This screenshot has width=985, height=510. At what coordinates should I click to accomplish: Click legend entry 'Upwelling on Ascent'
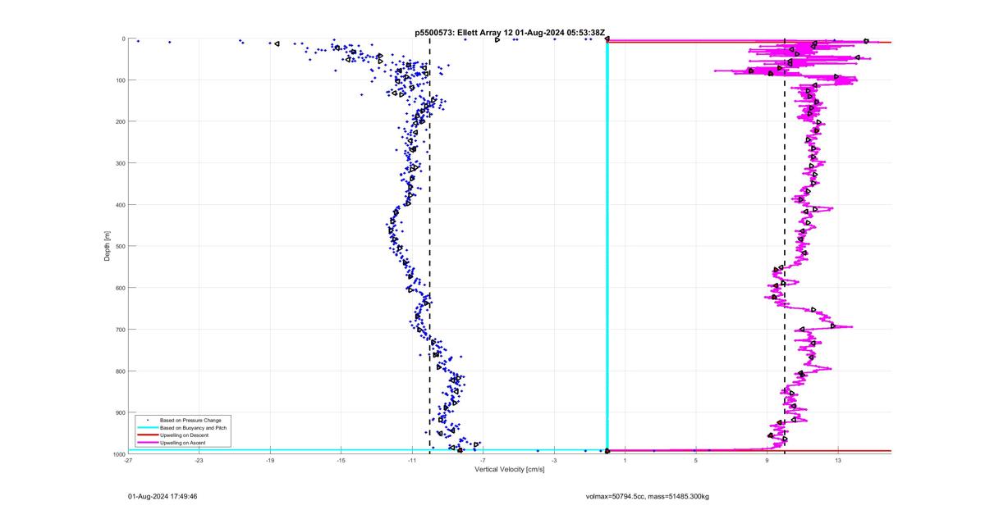(x=183, y=443)
